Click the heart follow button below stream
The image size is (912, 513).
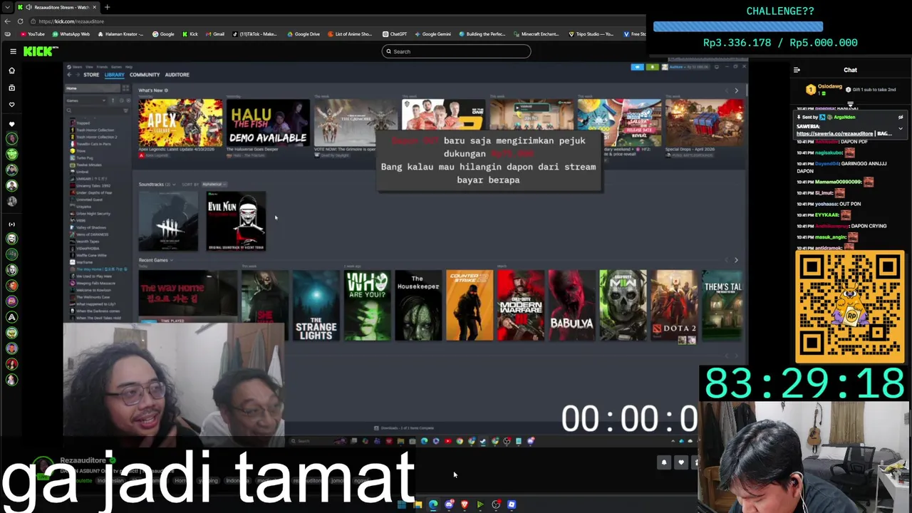[681, 462]
